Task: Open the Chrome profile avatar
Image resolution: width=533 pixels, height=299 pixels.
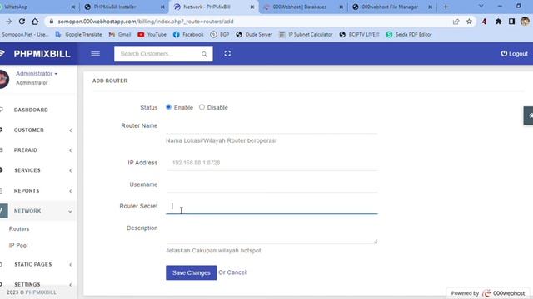Action: (x=525, y=22)
